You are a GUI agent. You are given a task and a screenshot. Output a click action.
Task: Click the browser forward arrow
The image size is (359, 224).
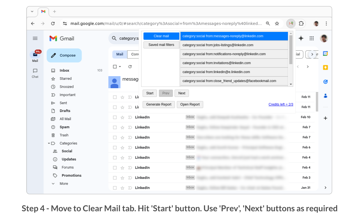click(43, 24)
